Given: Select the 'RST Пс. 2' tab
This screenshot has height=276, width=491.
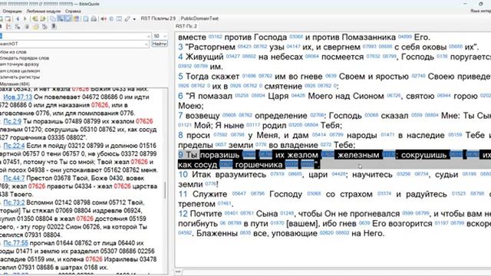Looking at the screenshot, I should (x=186, y=26).
